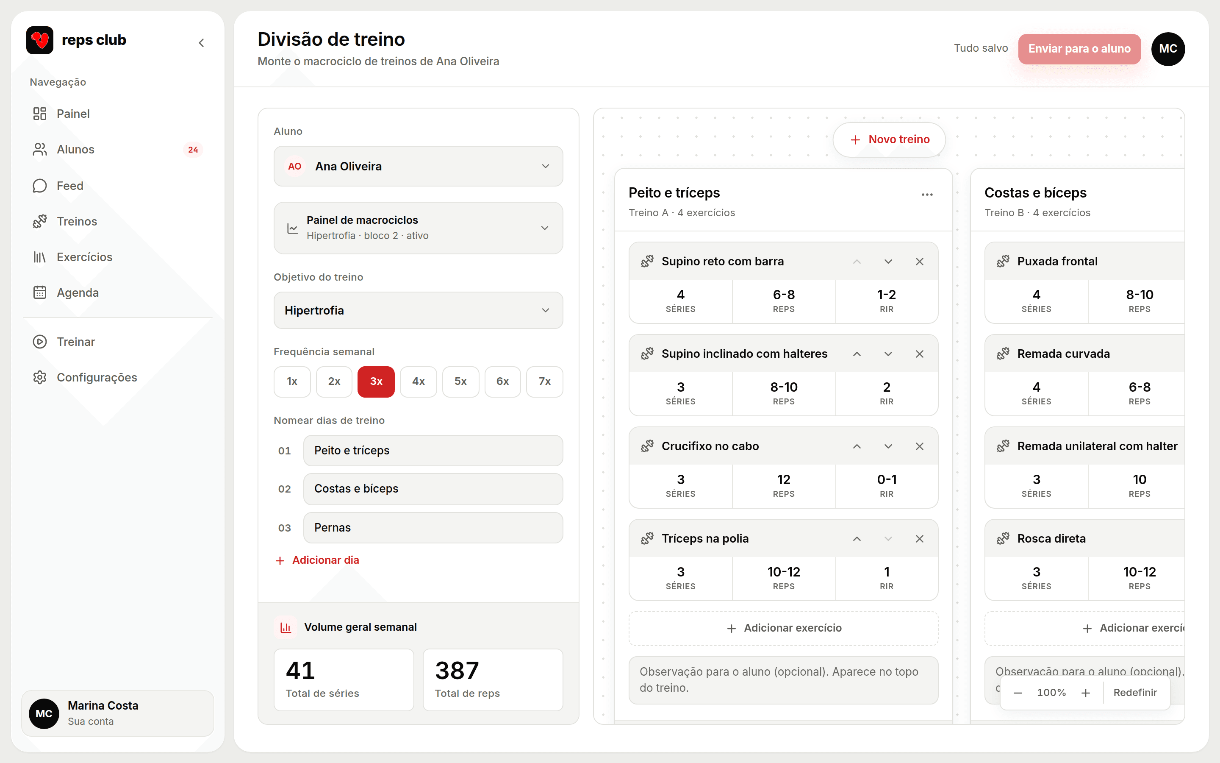The height and width of the screenshot is (763, 1220).
Task: Zoom out with the minus icon
Action: click(1018, 693)
